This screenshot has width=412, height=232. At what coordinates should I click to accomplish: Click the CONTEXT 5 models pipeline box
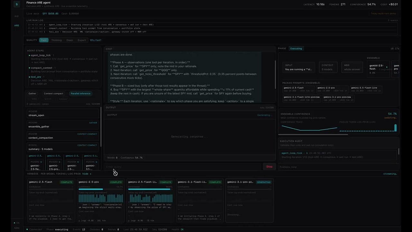[x=328, y=67]
